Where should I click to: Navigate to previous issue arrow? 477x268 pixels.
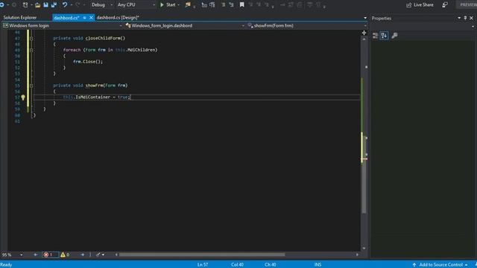pyautogui.click(x=36, y=255)
